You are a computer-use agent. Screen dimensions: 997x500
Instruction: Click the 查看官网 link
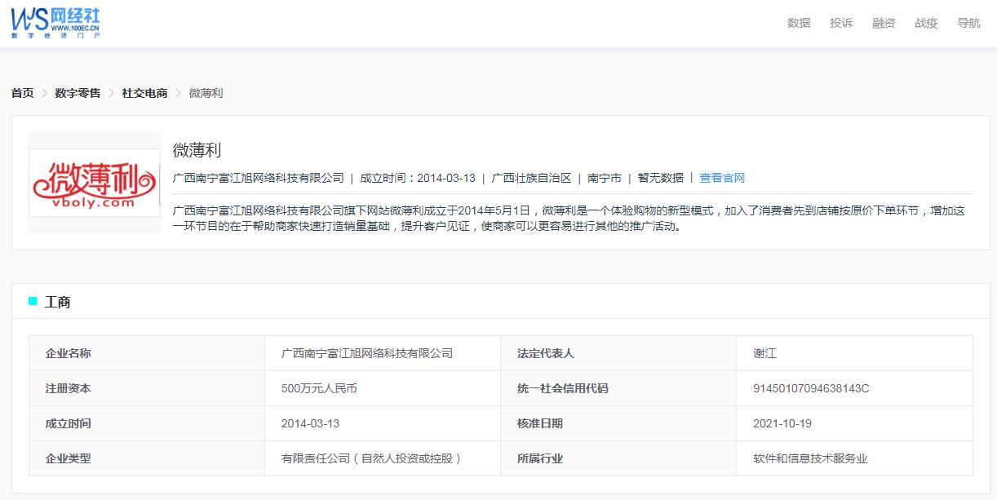click(723, 178)
